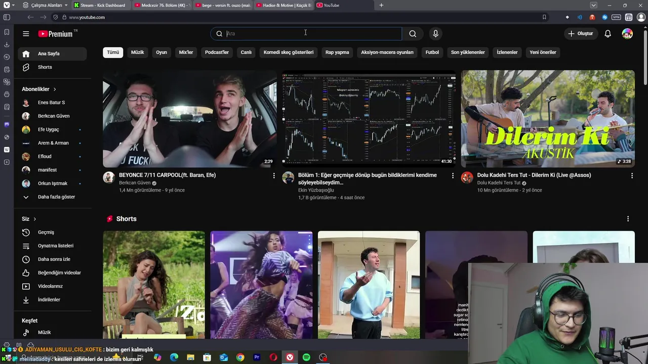Image resolution: width=648 pixels, height=364 pixels.
Task: Select the Rap yapma chip
Action: [337, 52]
